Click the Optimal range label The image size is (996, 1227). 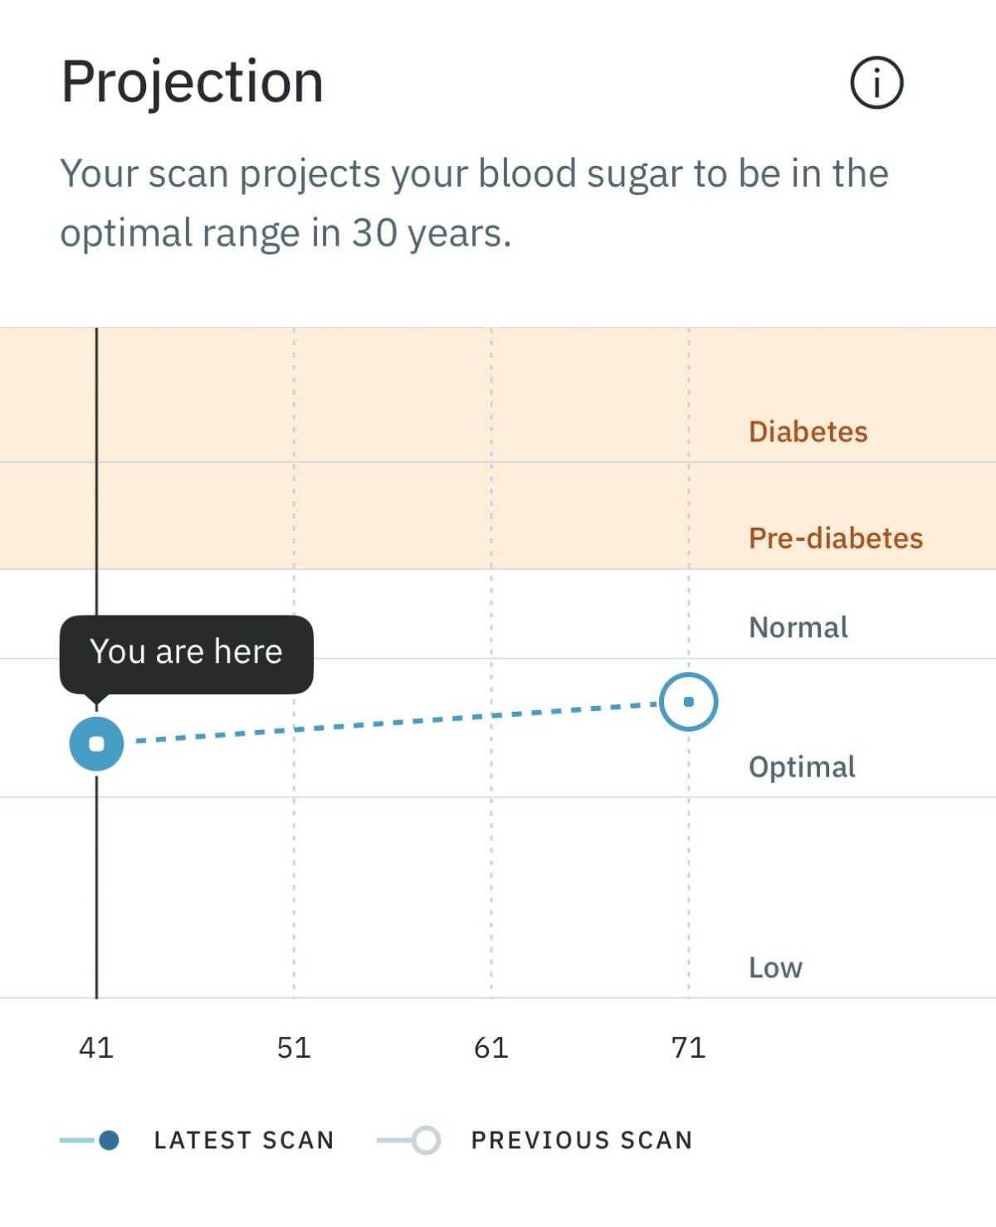tap(802, 767)
